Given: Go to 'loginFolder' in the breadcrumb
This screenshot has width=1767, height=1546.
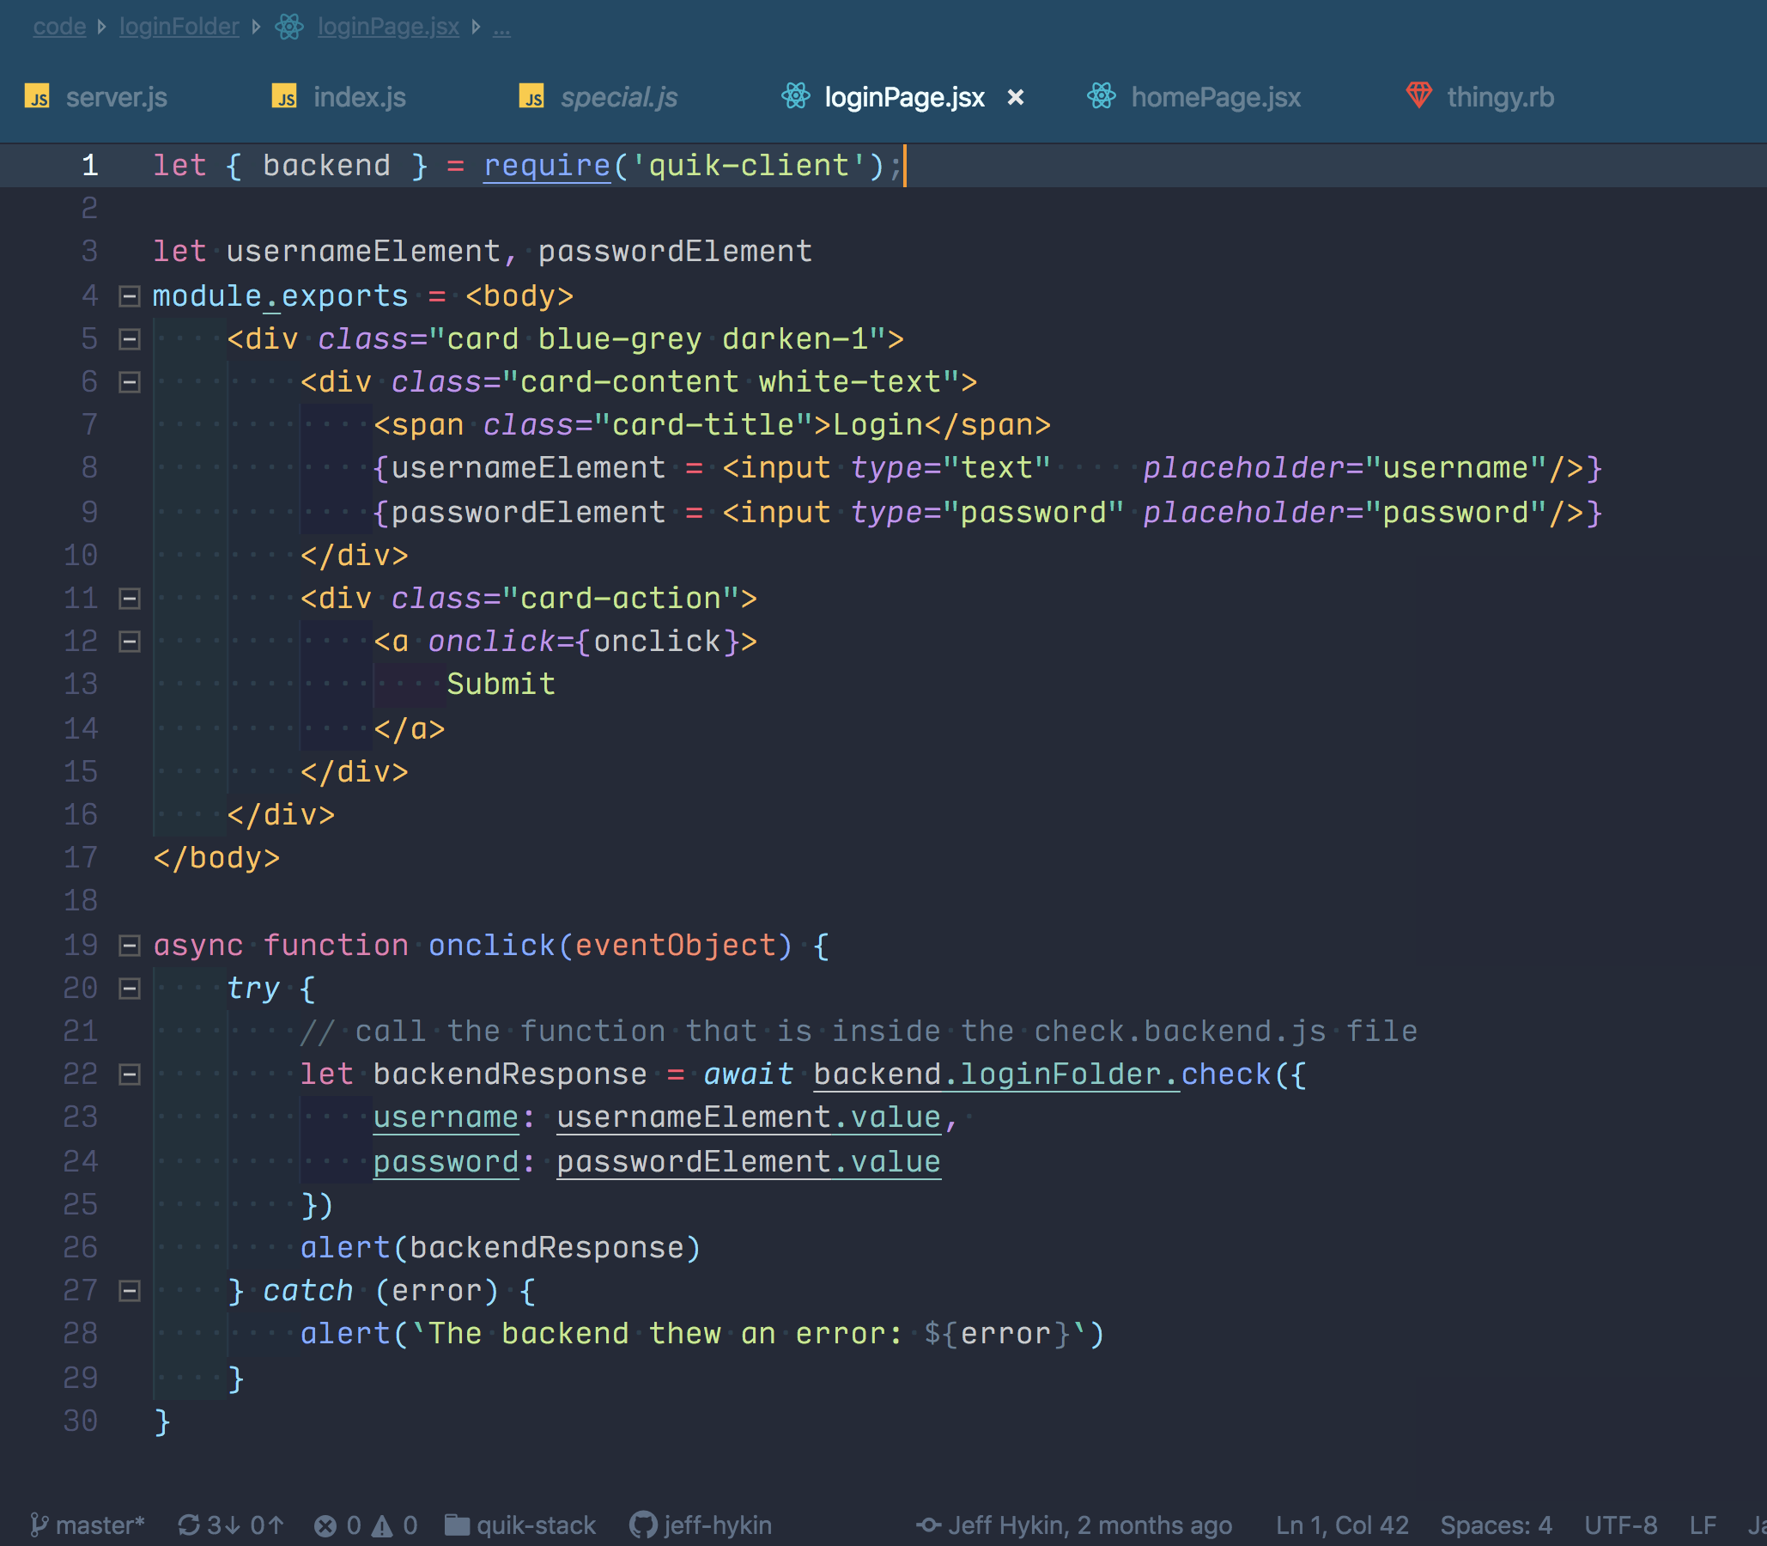Looking at the screenshot, I should pos(179,27).
